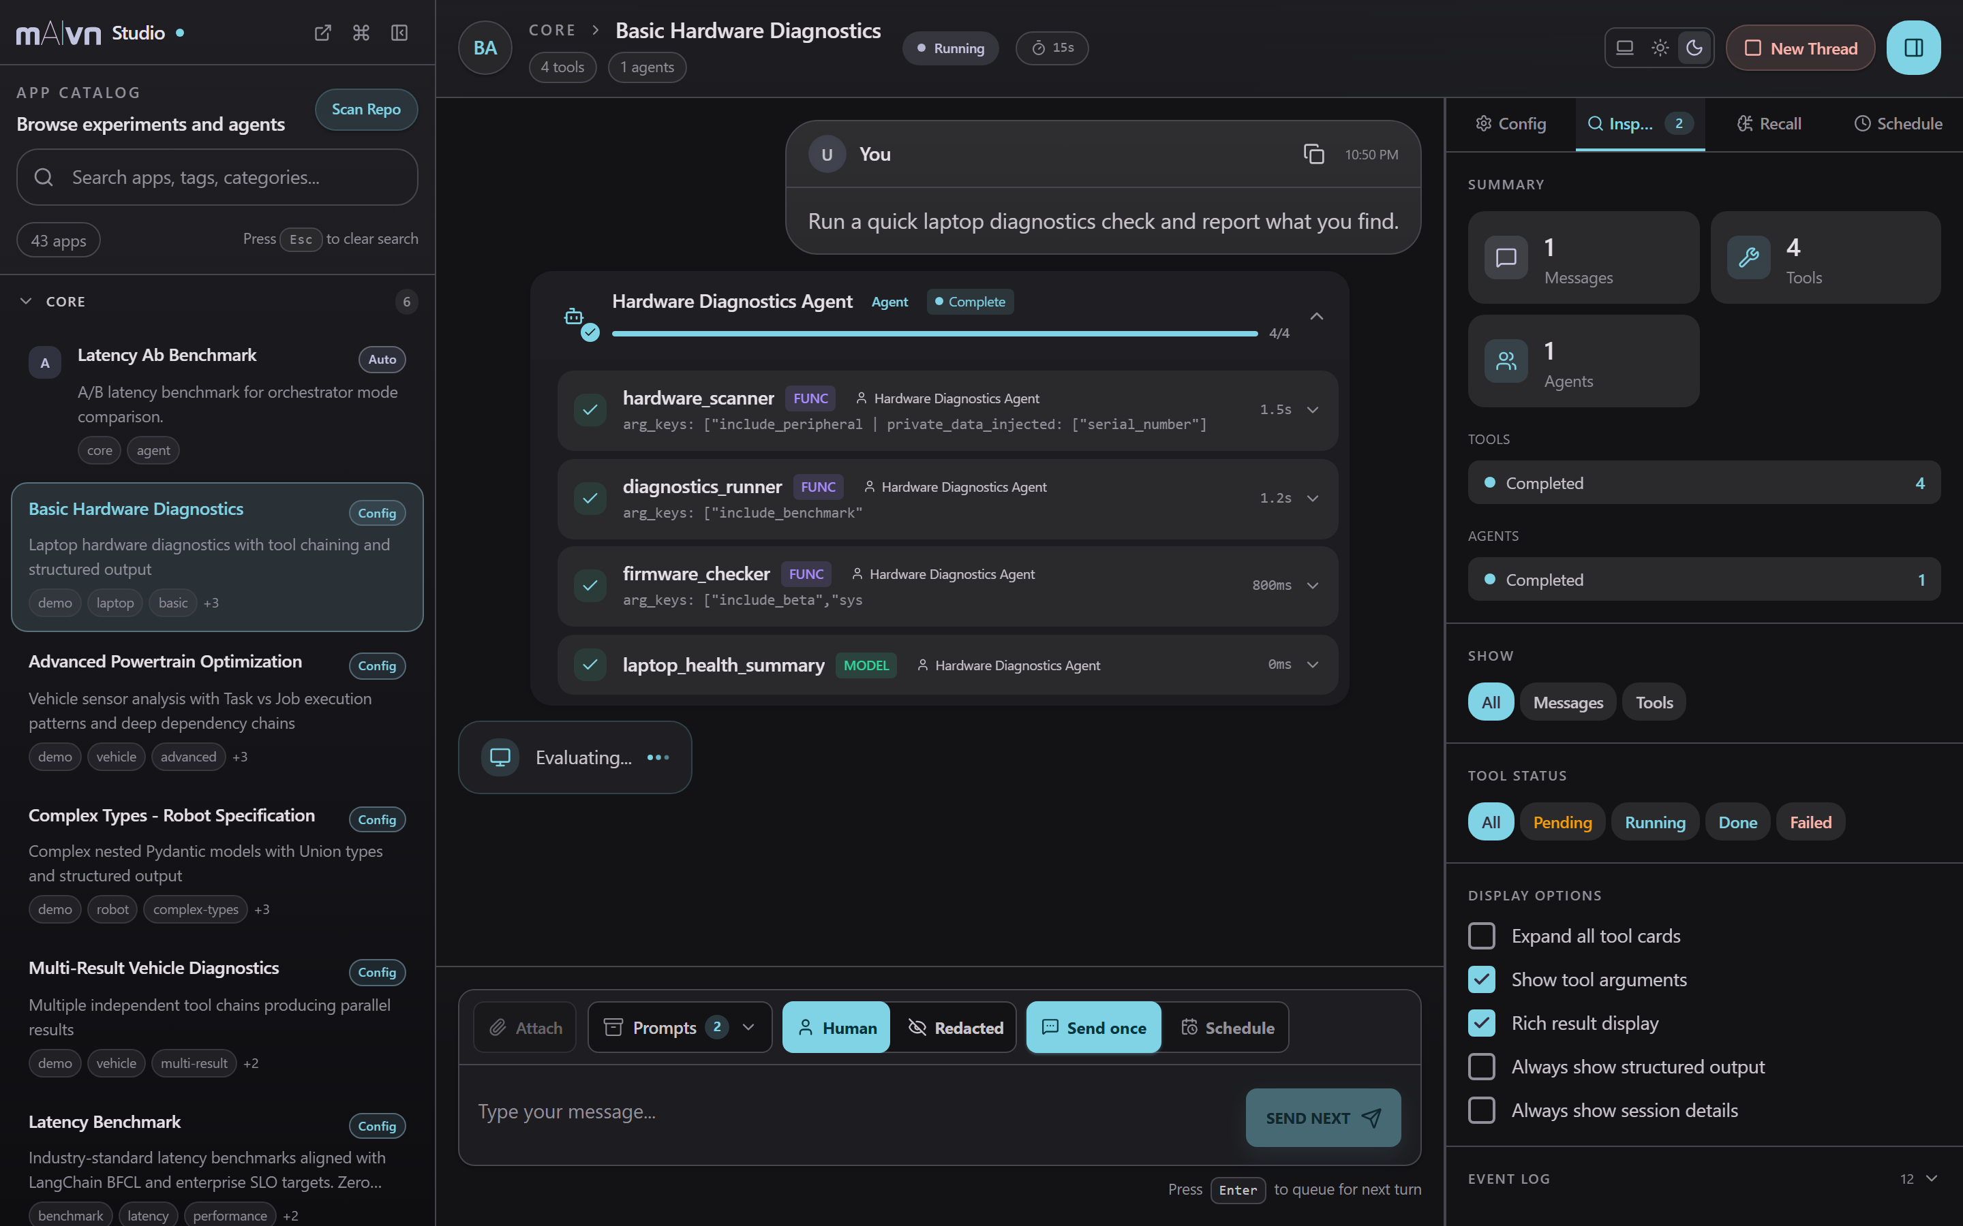The width and height of the screenshot is (1963, 1226).
Task: Collapse the CORE category in the catalog
Action: point(26,301)
